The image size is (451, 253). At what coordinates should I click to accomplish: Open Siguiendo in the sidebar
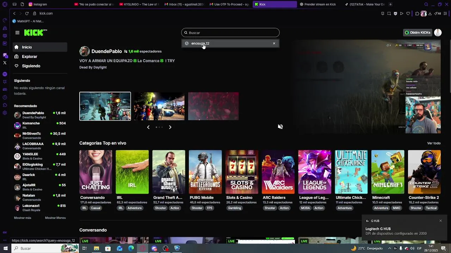coord(40,66)
